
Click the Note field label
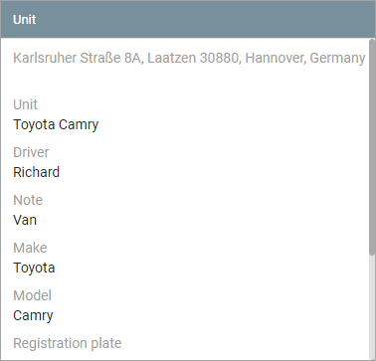(x=28, y=200)
